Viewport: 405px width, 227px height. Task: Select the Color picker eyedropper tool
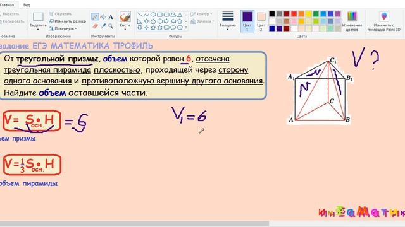coord(103,26)
